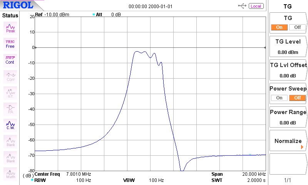This screenshot has width=308, height=185.
Task: Switch the TG to On
Action: (x=279, y=27)
